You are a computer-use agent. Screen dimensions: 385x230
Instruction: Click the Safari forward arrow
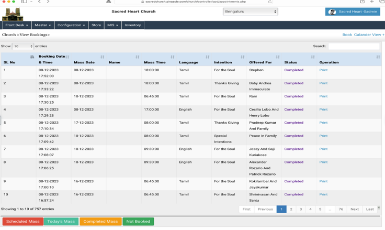[x=48, y=2]
